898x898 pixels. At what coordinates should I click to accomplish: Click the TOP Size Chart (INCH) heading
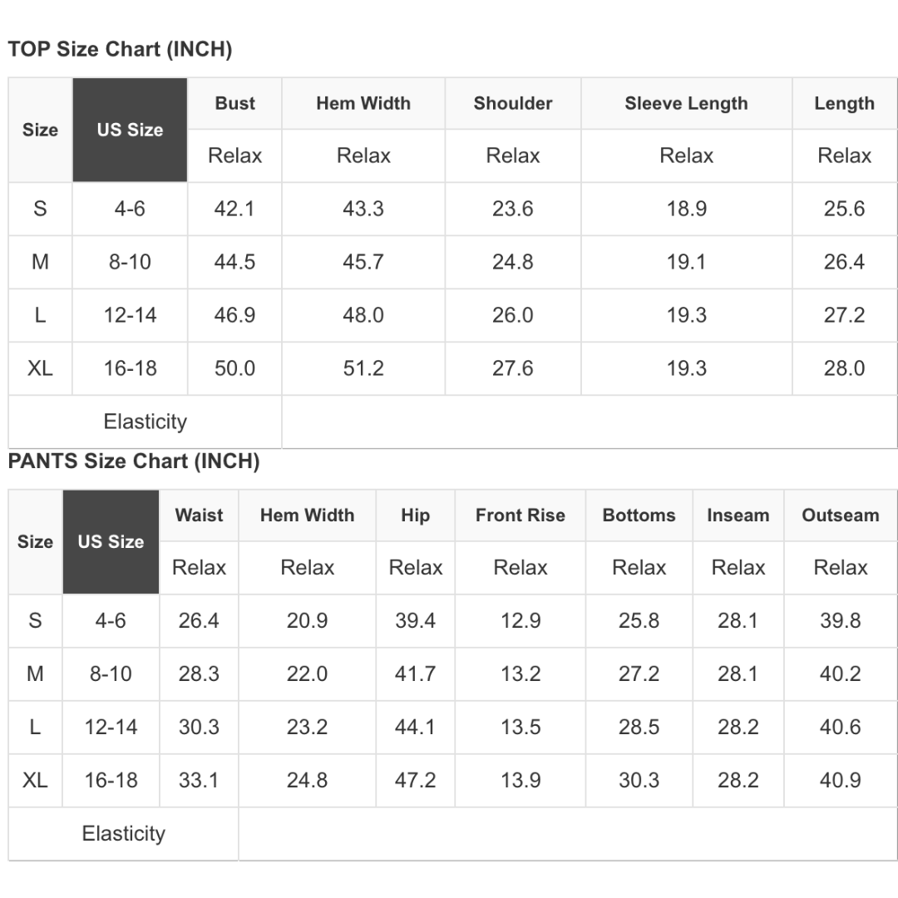click(x=120, y=50)
